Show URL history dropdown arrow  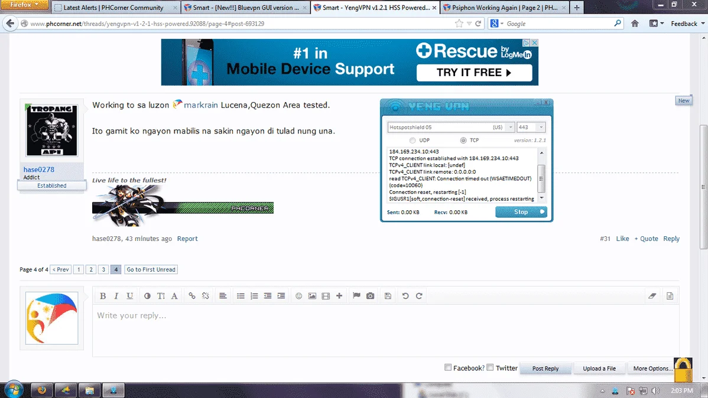click(x=469, y=24)
